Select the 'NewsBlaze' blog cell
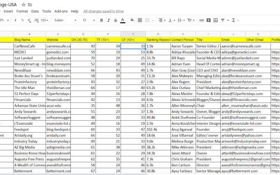280x175 pixels. (x=30, y=70)
